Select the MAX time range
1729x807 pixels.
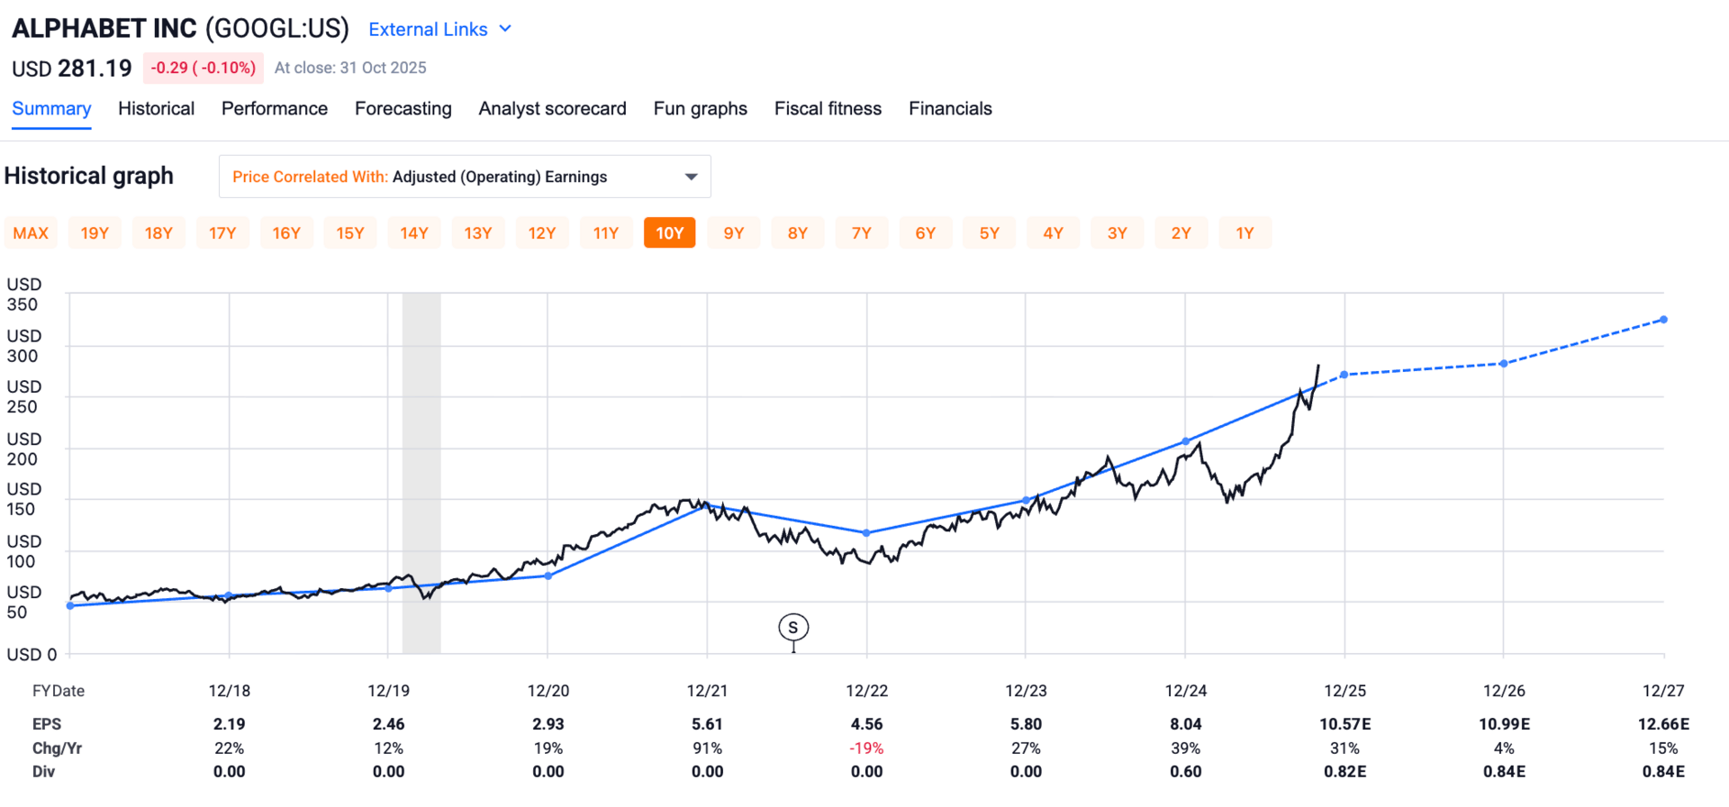31,233
